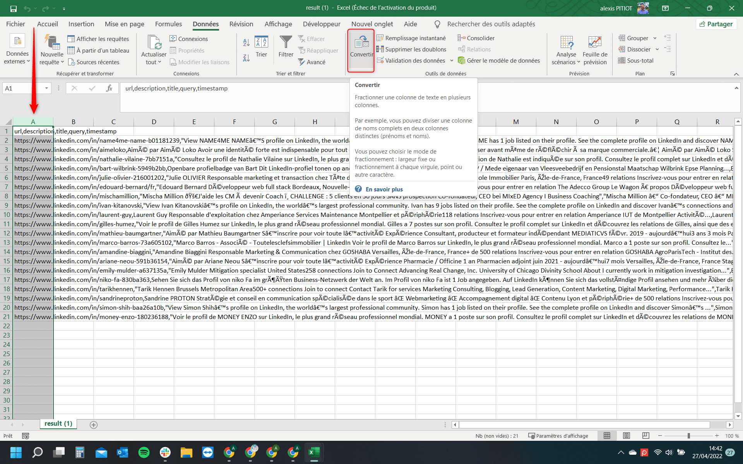
Task: Click the zoom slider handle
Action: tap(688, 436)
